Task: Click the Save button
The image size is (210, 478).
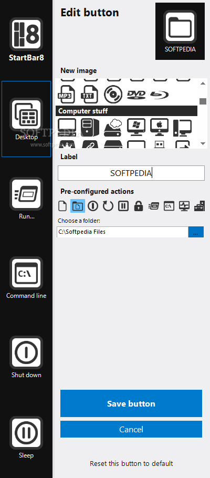Action: pos(131,403)
